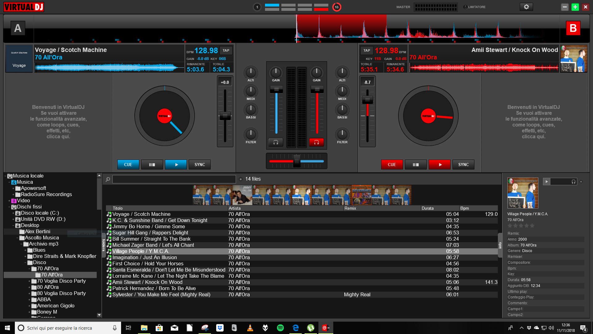Sort by Titolo column header
The image size is (593, 334).
(170, 208)
